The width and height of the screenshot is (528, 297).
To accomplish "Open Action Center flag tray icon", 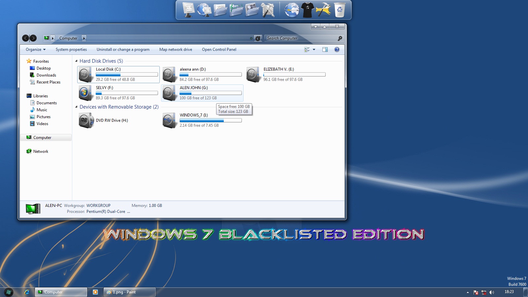I will pos(476,292).
